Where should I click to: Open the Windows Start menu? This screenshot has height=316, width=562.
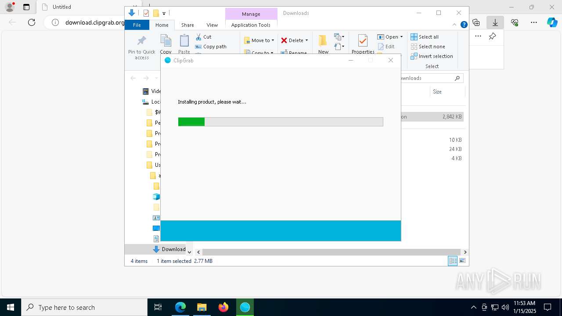(x=11, y=307)
